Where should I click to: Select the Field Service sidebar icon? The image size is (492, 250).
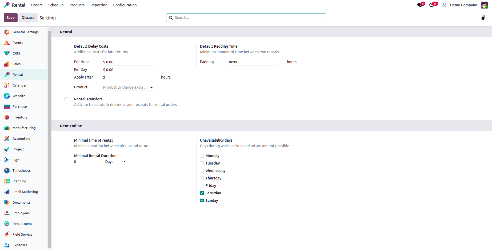point(7,234)
